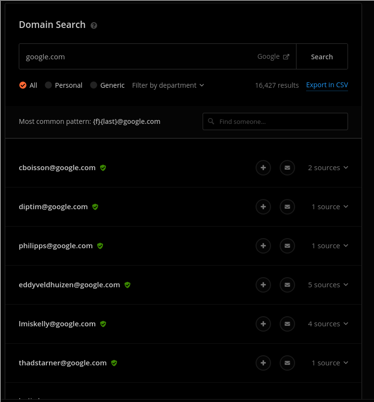Select the All filter radio button

pos(23,85)
